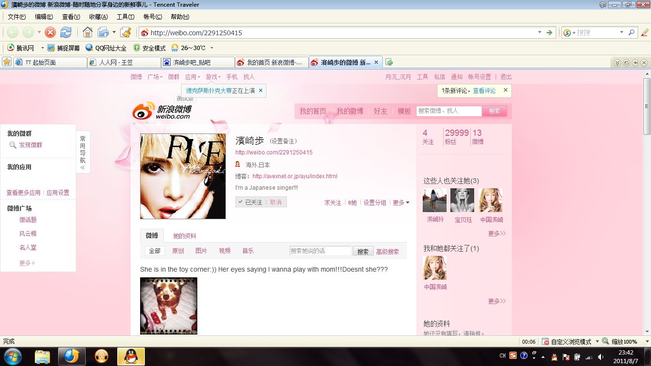Image resolution: width=651 pixels, height=366 pixels.
Task: Click the 搜索她说的话 input field
Action: pyautogui.click(x=320, y=251)
